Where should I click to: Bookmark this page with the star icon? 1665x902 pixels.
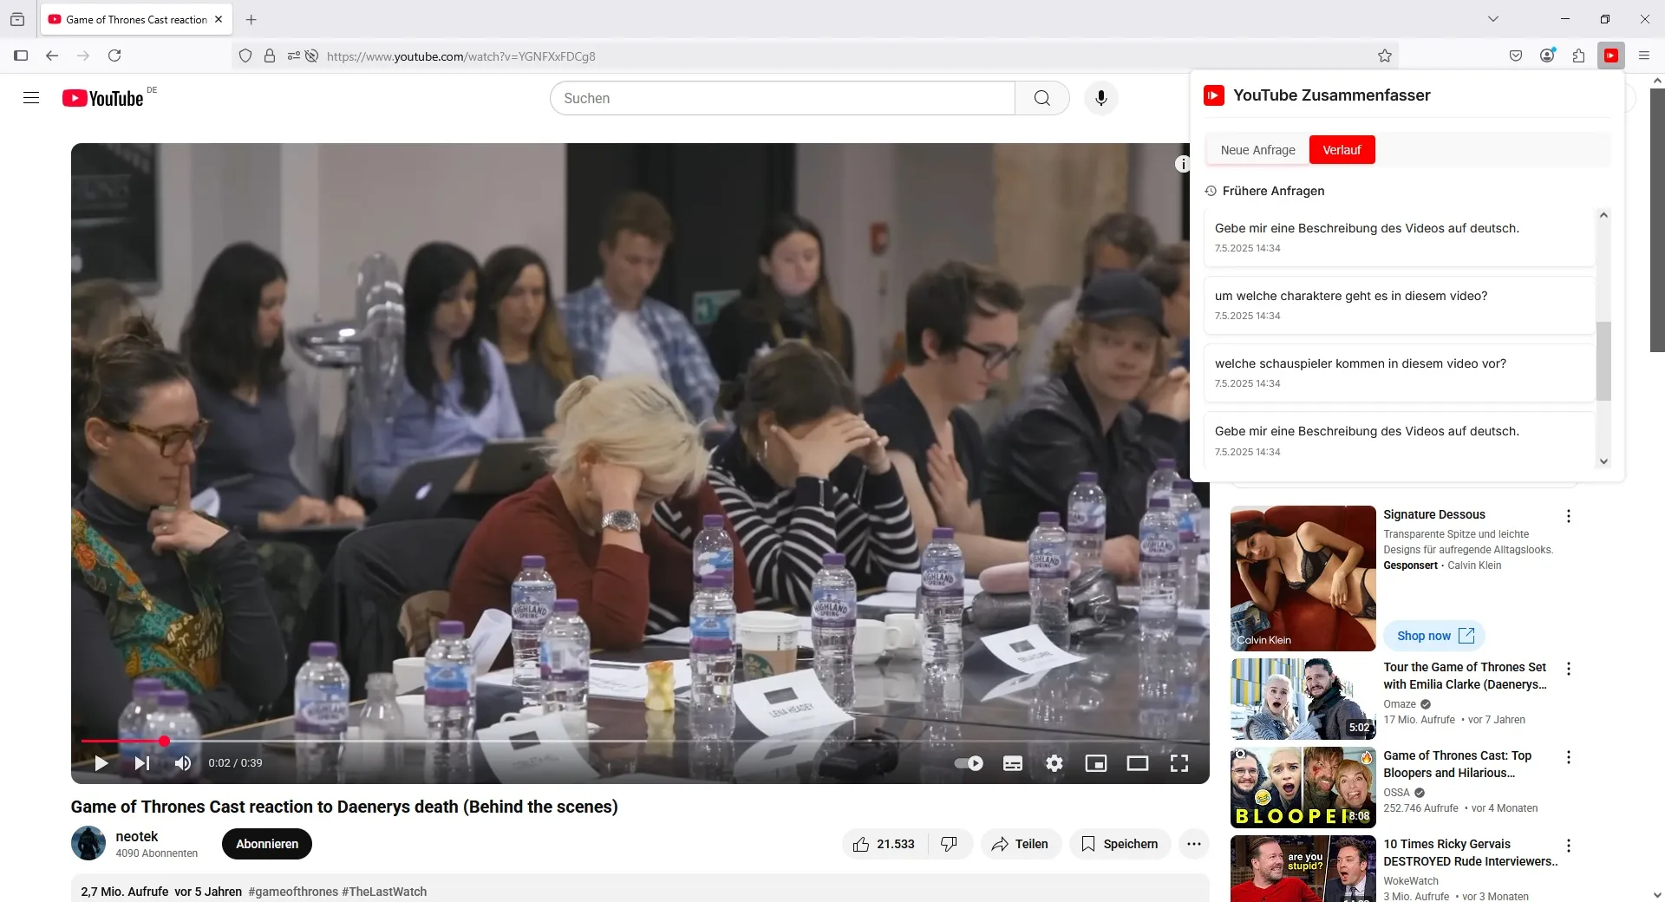1384,56
